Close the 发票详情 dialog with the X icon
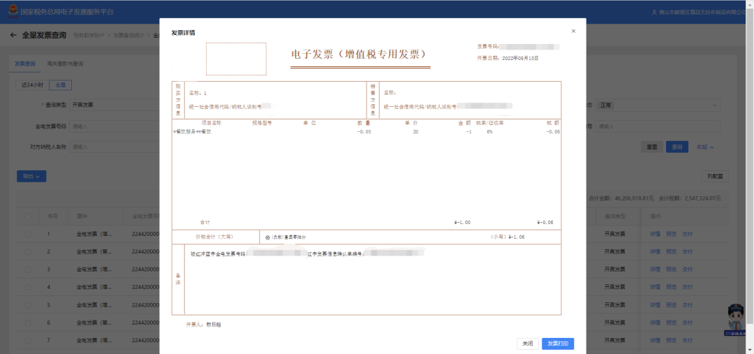 click(x=573, y=31)
